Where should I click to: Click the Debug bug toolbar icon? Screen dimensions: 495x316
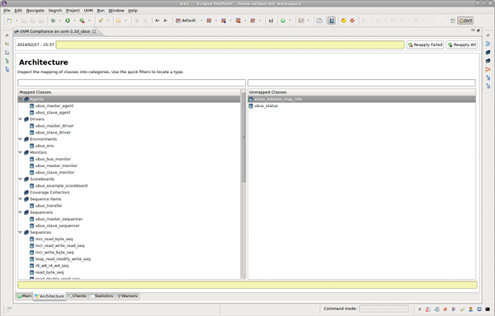(x=53, y=21)
